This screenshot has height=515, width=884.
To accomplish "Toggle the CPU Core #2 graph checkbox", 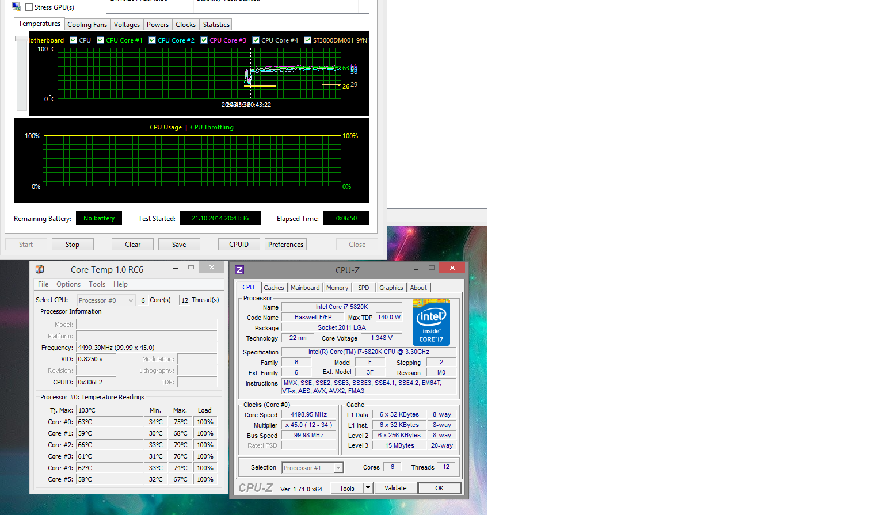I will (x=152, y=40).
